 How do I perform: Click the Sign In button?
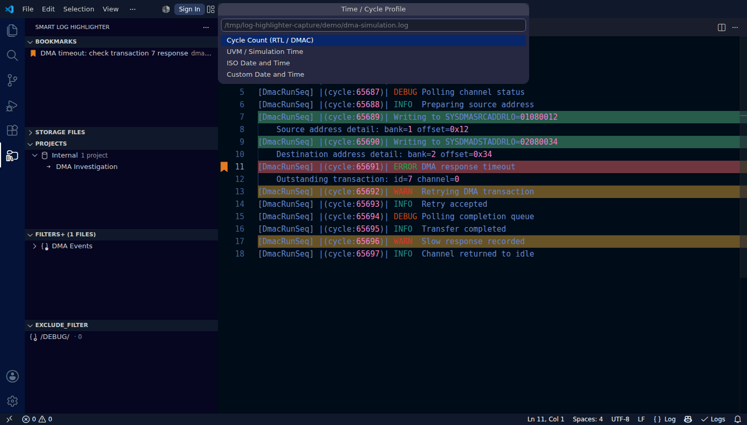(x=189, y=9)
